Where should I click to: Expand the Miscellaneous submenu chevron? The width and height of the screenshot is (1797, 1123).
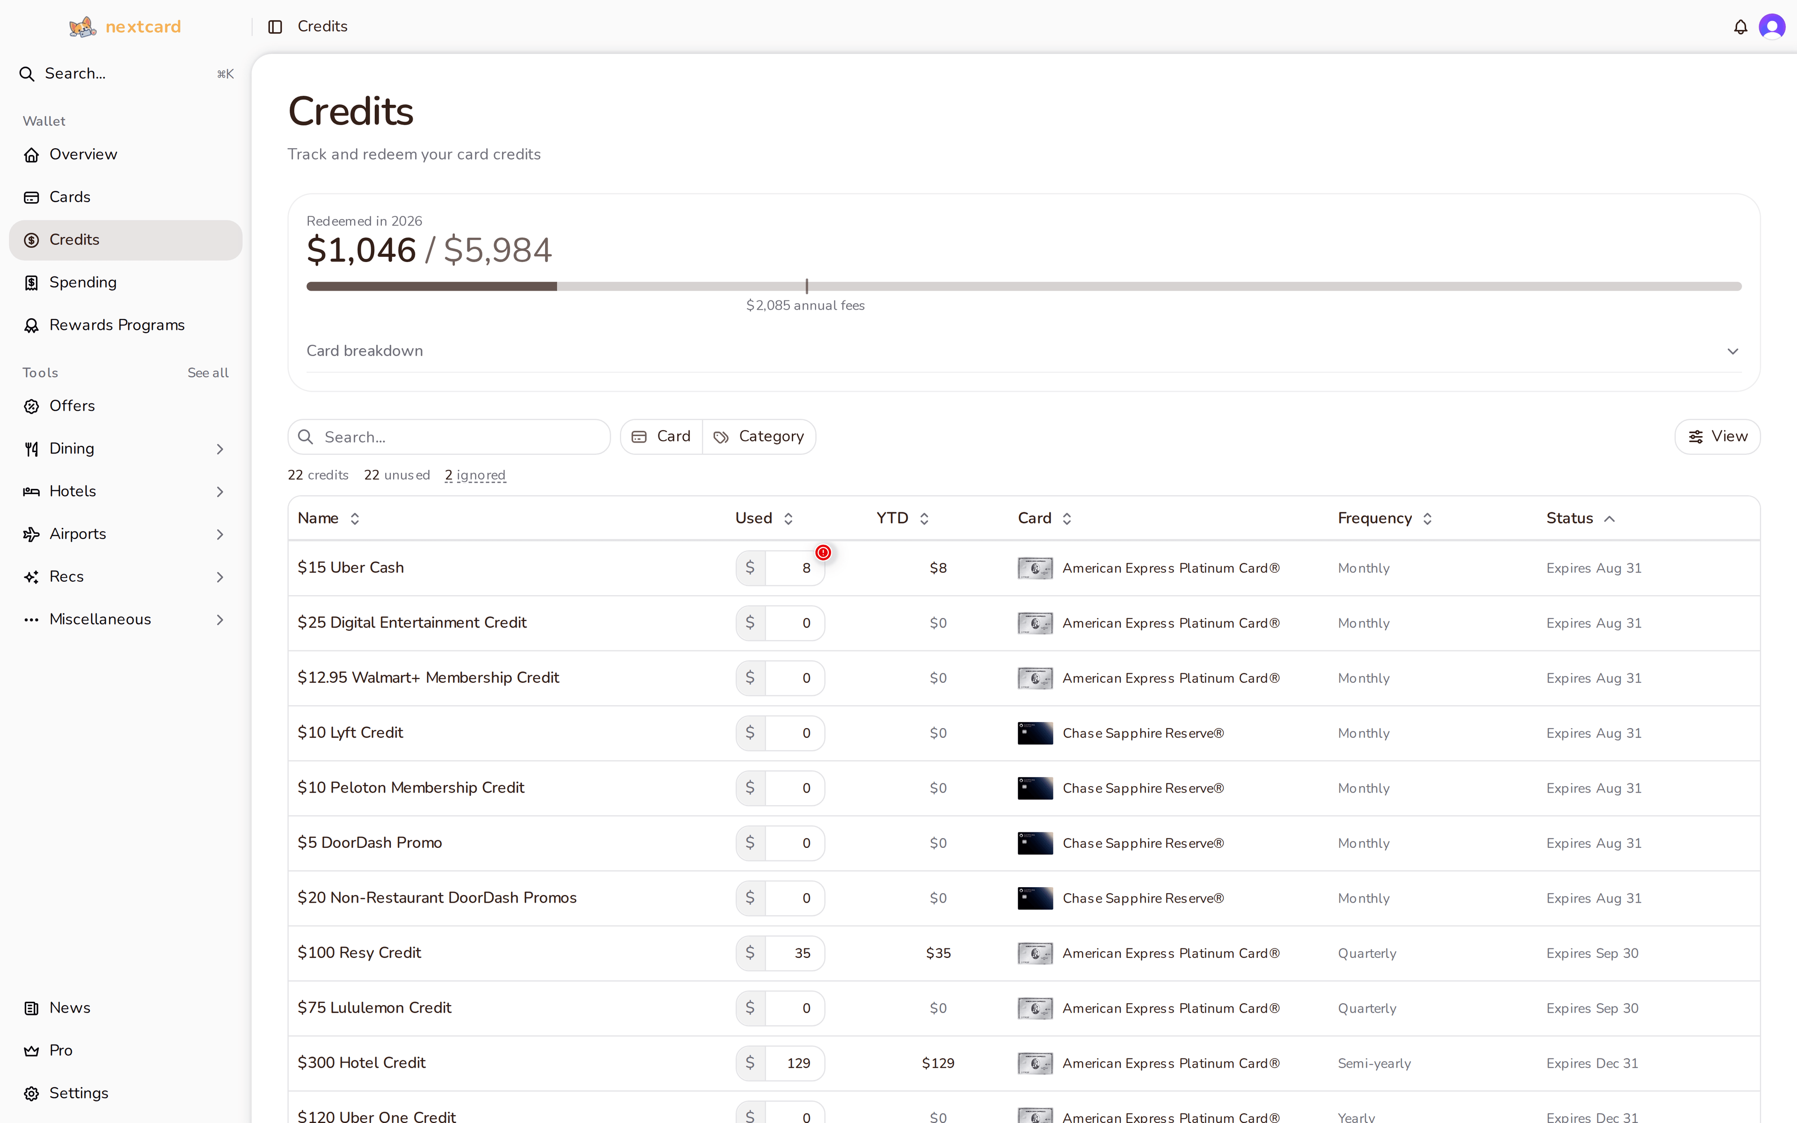point(220,620)
